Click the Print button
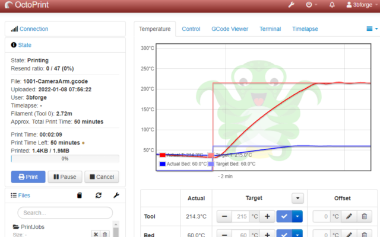The height and width of the screenshot is (237, 380). pyautogui.click(x=28, y=177)
